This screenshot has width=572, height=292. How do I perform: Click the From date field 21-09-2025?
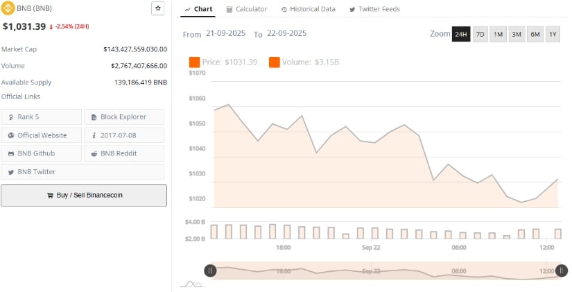225,34
